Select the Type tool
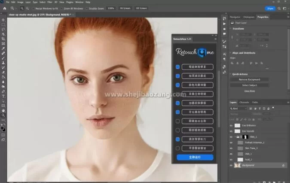290x183 pixels. (x=3, y=96)
